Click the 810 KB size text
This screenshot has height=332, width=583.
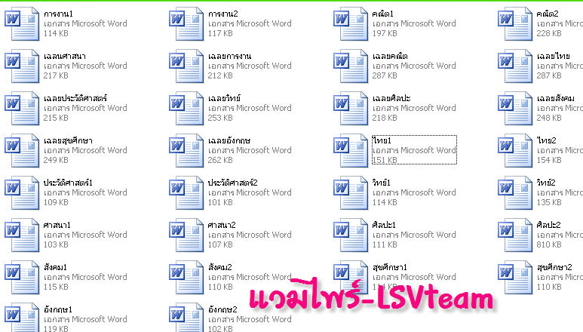point(549,244)
